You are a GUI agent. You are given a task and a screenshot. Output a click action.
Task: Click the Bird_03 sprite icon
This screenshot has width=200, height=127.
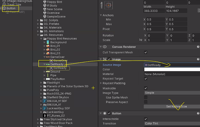tap(48, 53)
